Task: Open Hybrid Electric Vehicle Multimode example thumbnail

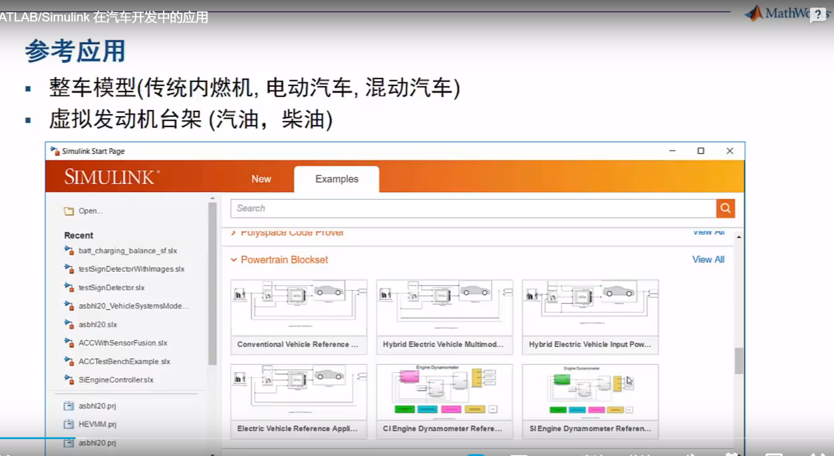Action: click(445, 308)
